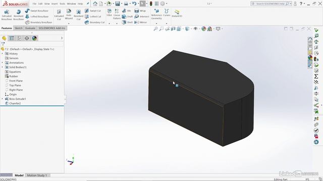Switch to the Evaluate tab
The image size is (323, 181).
pyautogui.click(x=30, y=28)
